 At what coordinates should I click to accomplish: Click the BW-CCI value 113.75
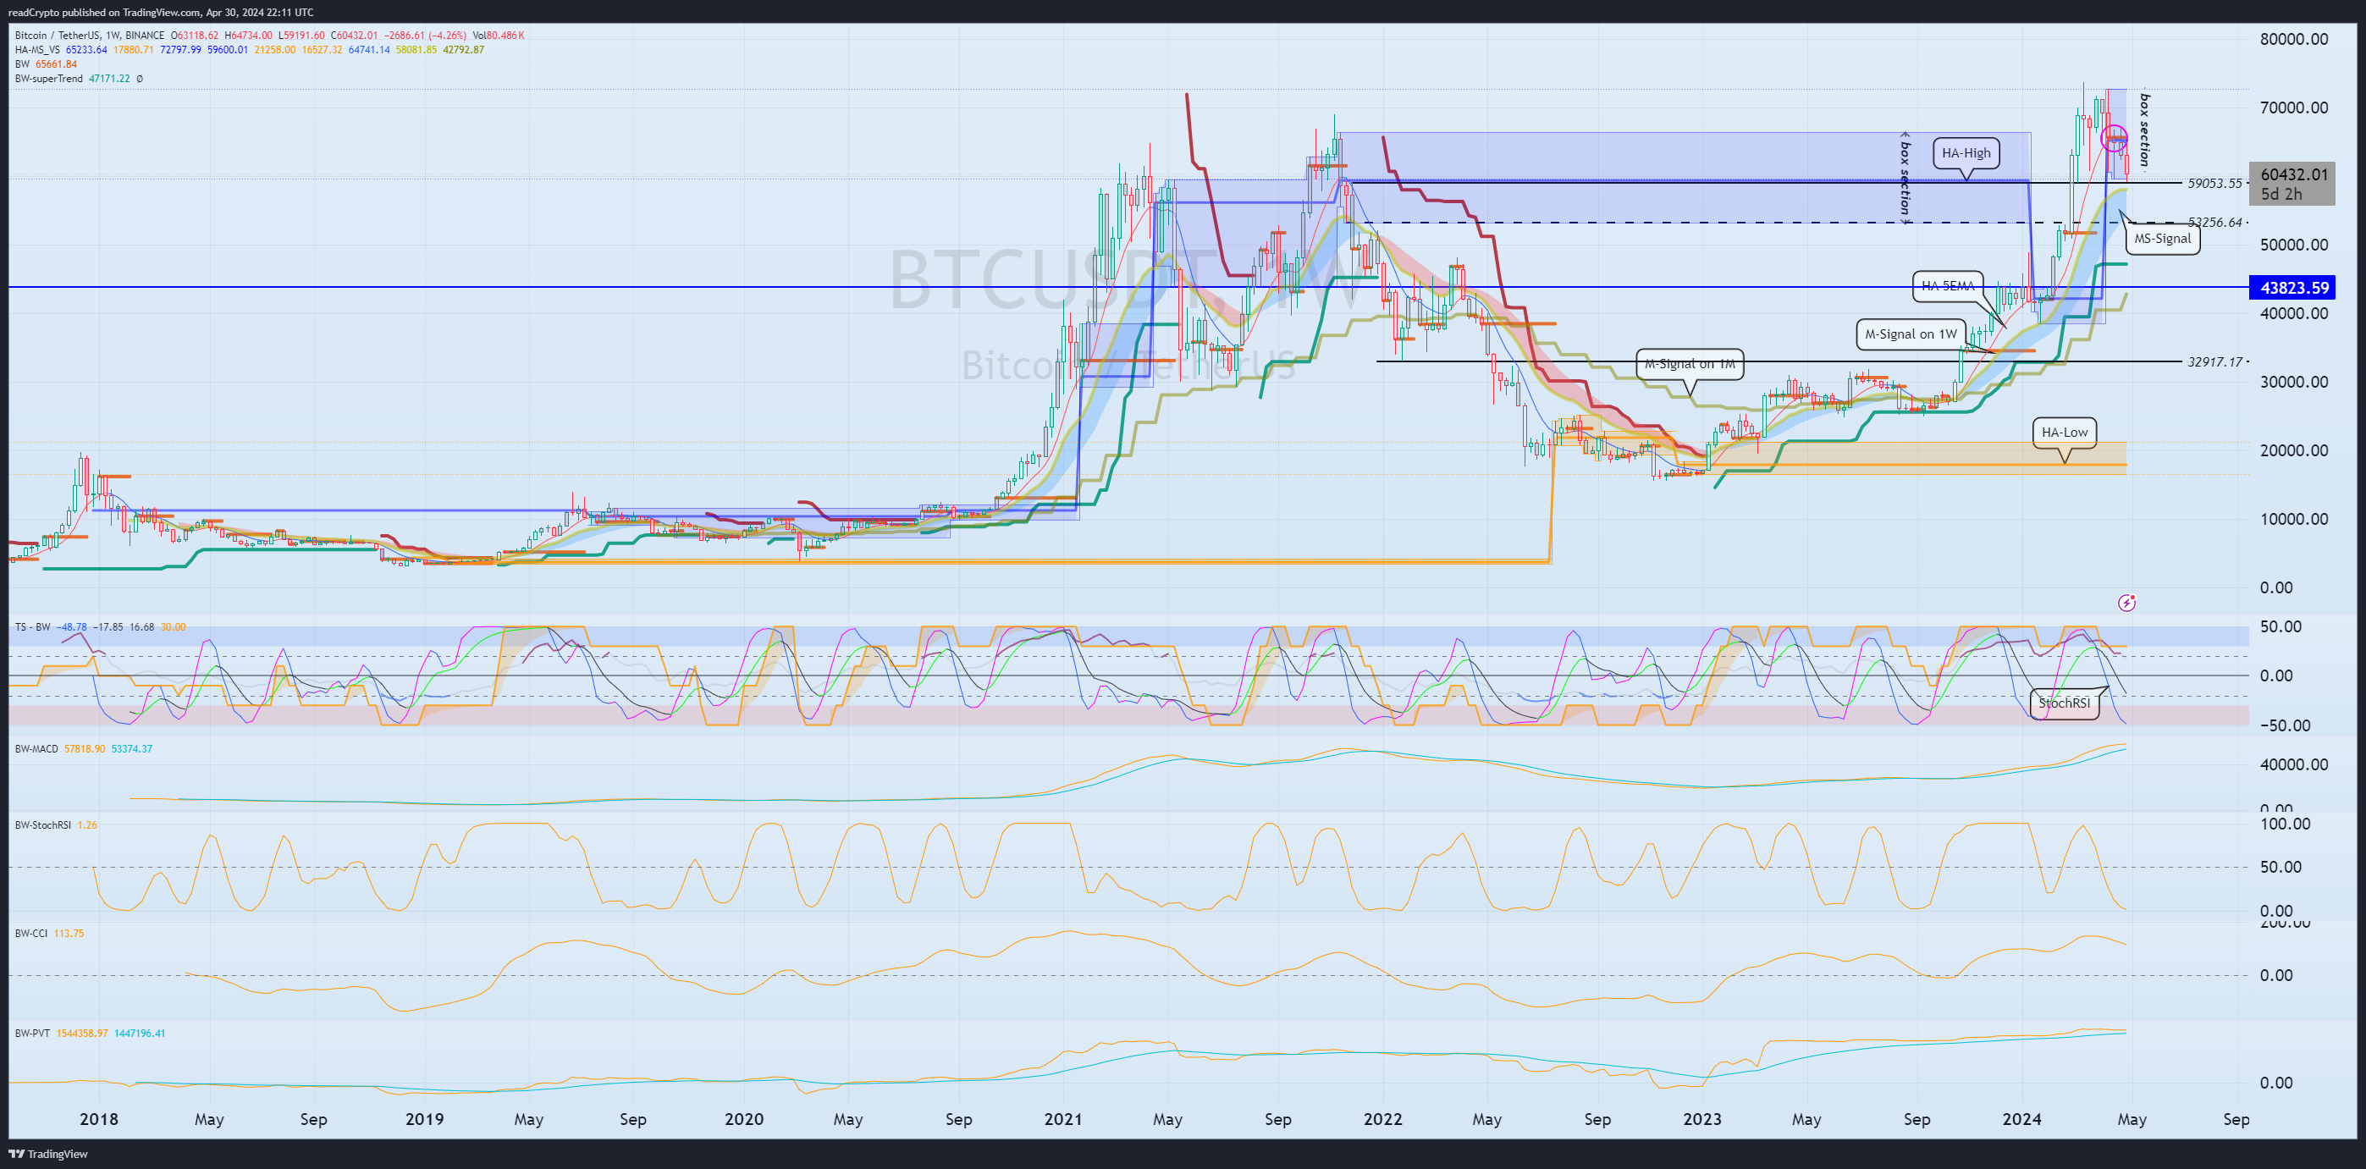point(69,934)
